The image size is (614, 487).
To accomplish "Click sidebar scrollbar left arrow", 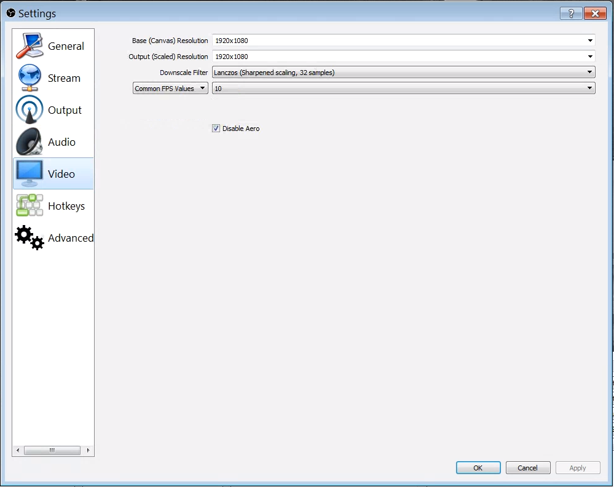I will coord(18,450).
